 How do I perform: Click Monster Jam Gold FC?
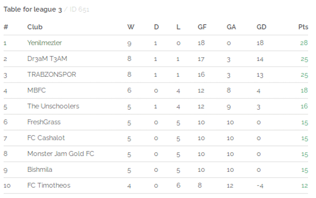pos(61,154)
